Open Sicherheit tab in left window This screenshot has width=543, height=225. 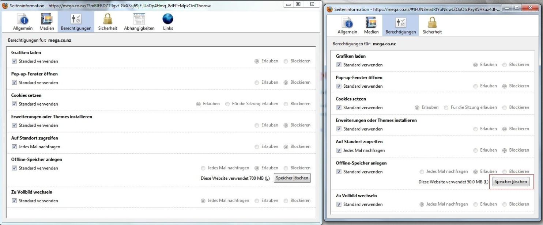pos(108,22)
